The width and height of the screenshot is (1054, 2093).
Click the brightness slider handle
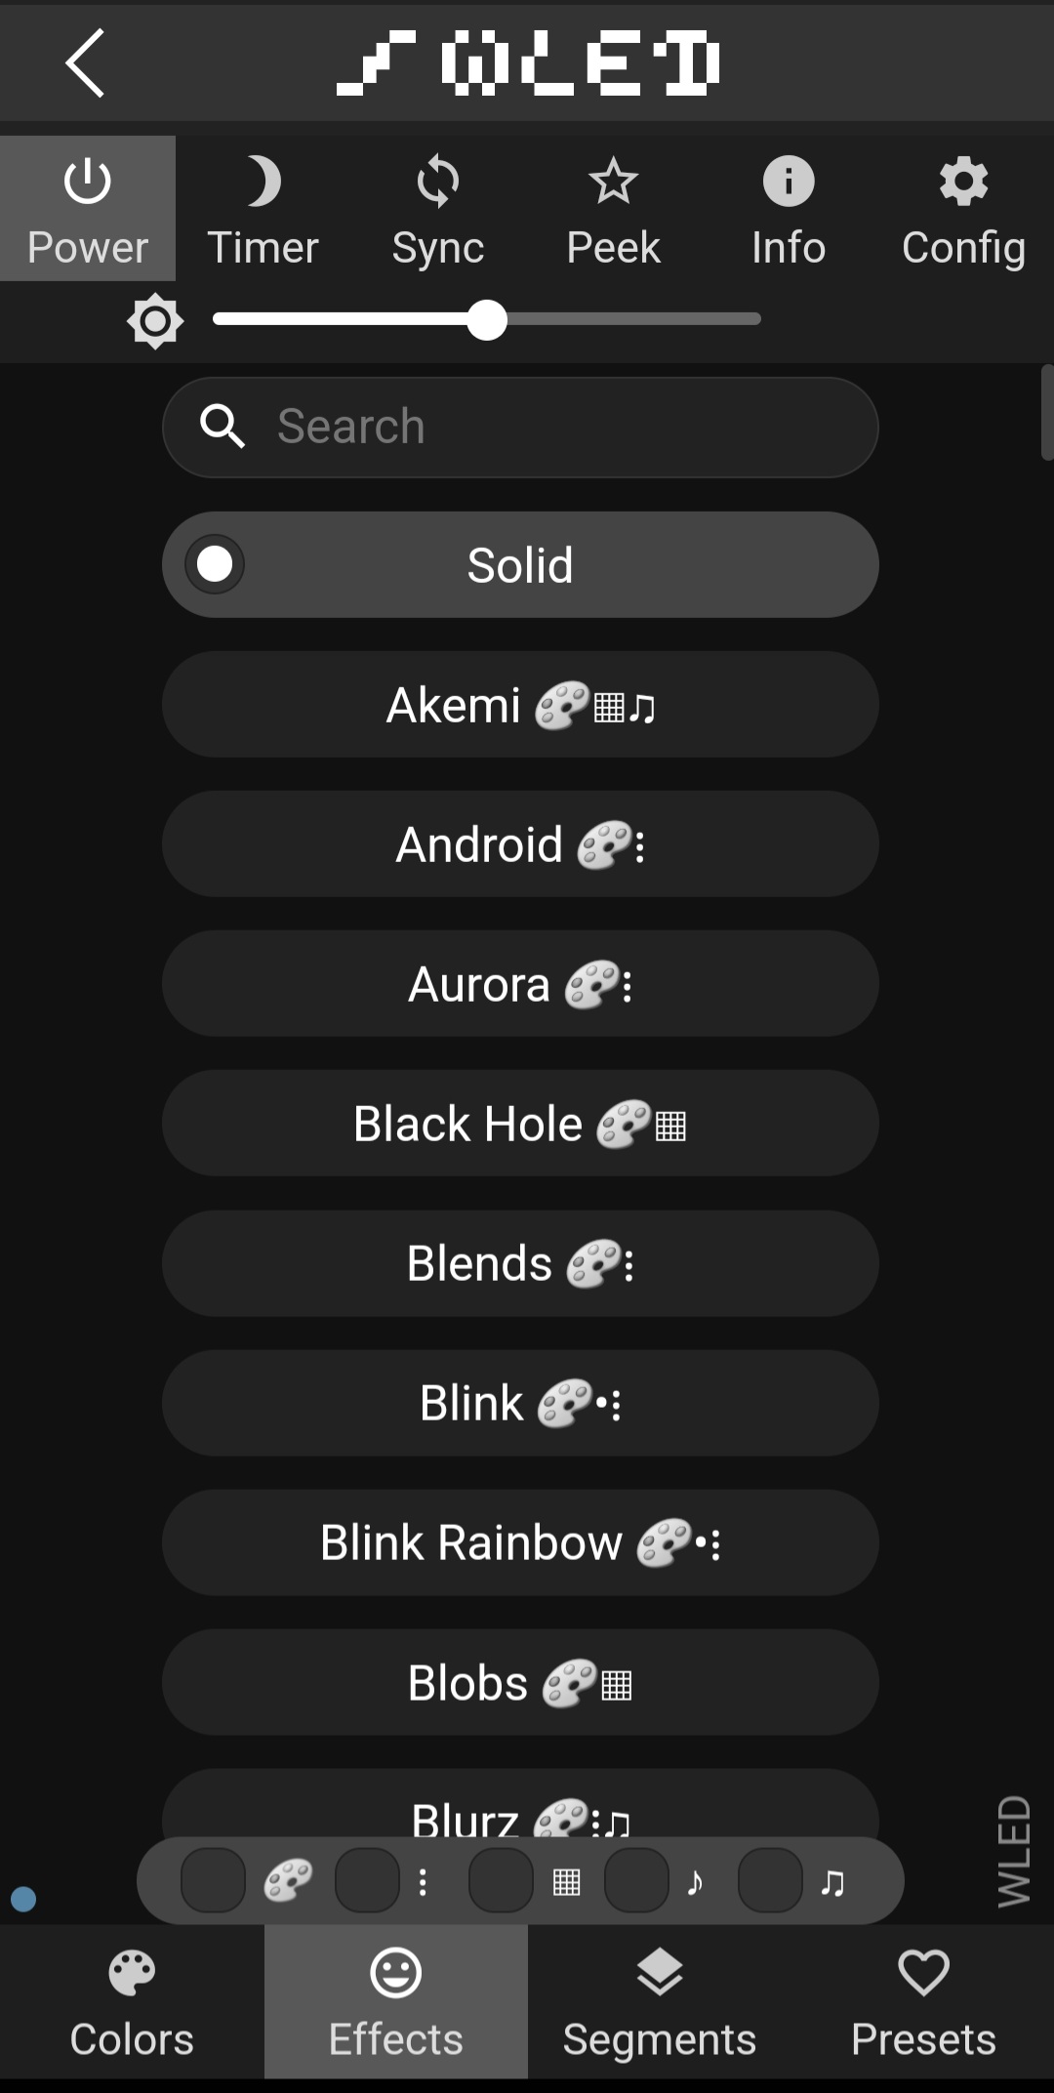click(x=487, y=319)
